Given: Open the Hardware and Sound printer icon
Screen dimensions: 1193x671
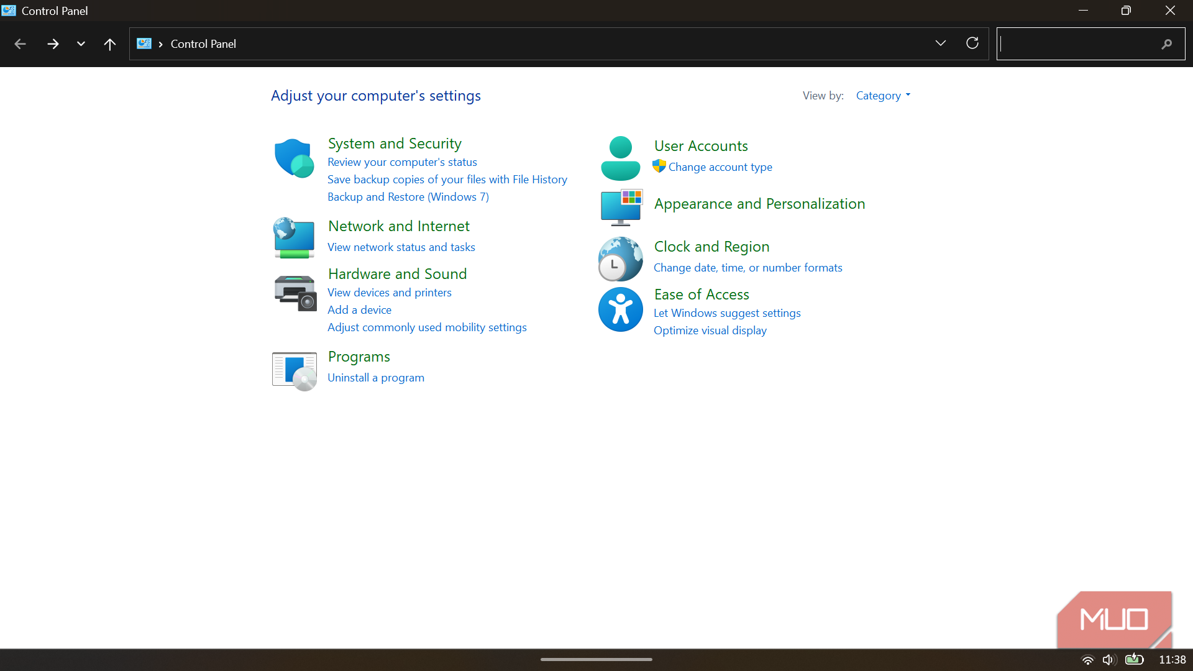Looking at the screenshot, I should click(x=295, y=293).
